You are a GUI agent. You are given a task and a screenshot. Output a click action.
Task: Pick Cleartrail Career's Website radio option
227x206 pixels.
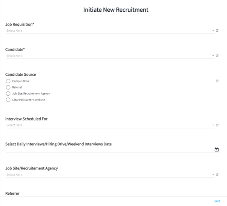click(x=8, y=100)
